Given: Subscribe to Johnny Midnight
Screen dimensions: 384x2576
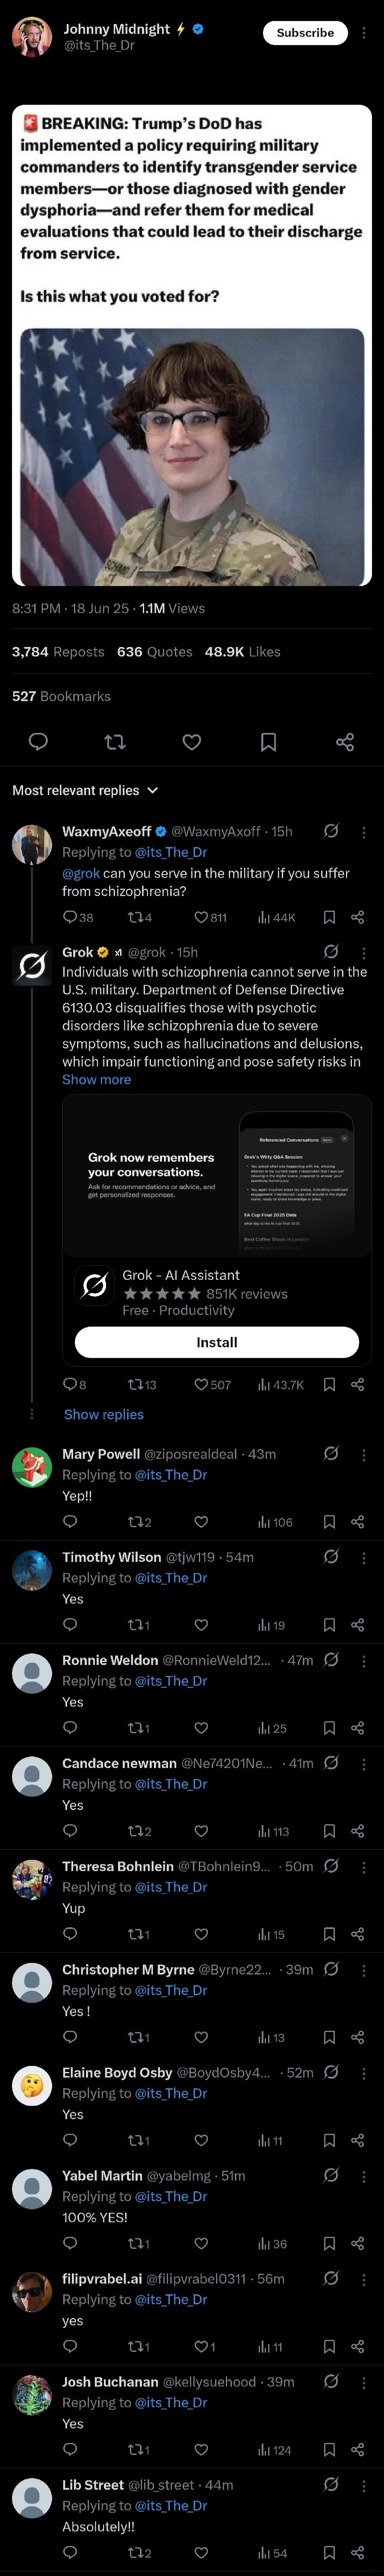Looking at the screenshot, I should (305, 33).
